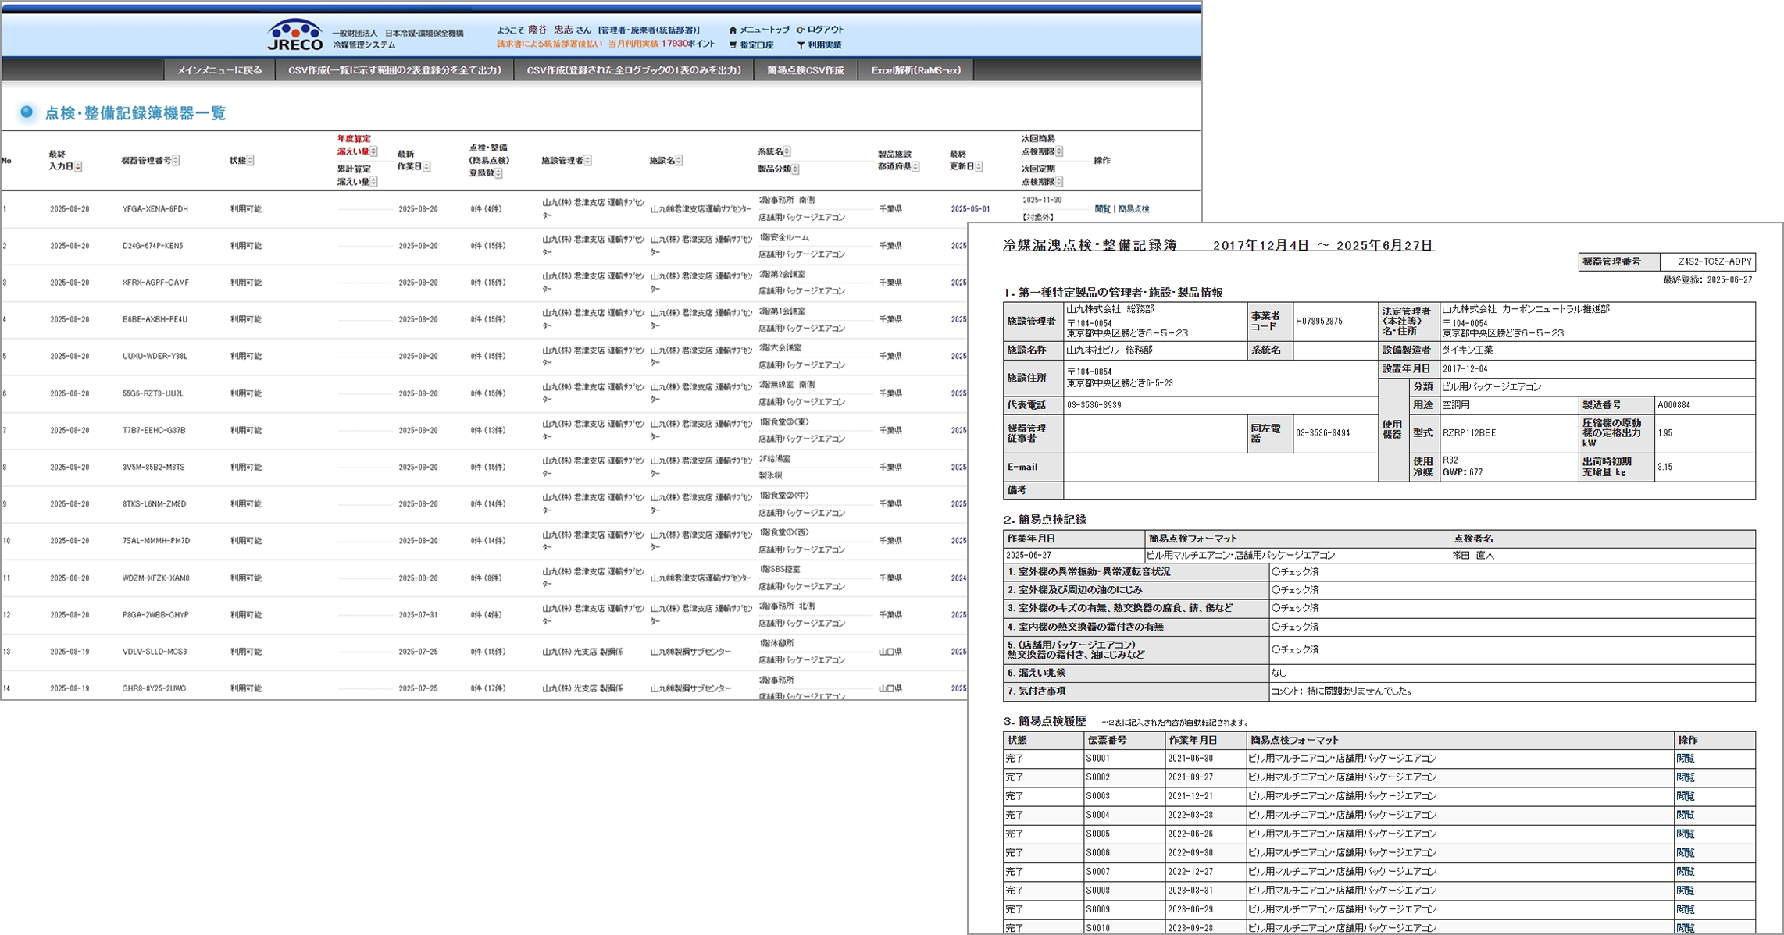The width and height of the screenshot is (1784, 935).
Task: Sort by 施設名 column icon
Action: 680,161
